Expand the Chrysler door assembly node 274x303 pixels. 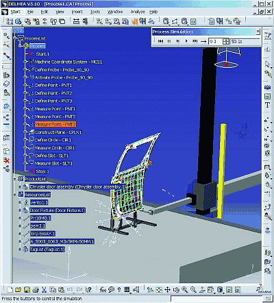point(21,187)
